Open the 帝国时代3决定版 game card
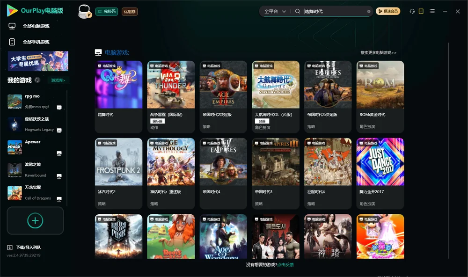 pos(328,96)
